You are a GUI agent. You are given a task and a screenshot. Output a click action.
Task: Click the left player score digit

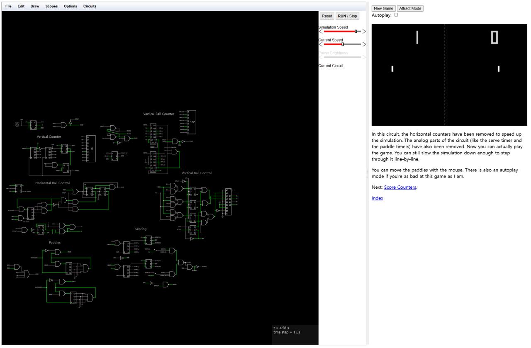click(417, 37)
